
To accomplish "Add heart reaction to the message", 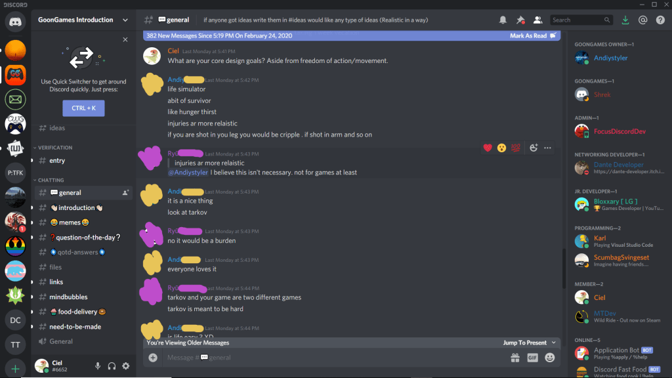I will coord(488,148).
